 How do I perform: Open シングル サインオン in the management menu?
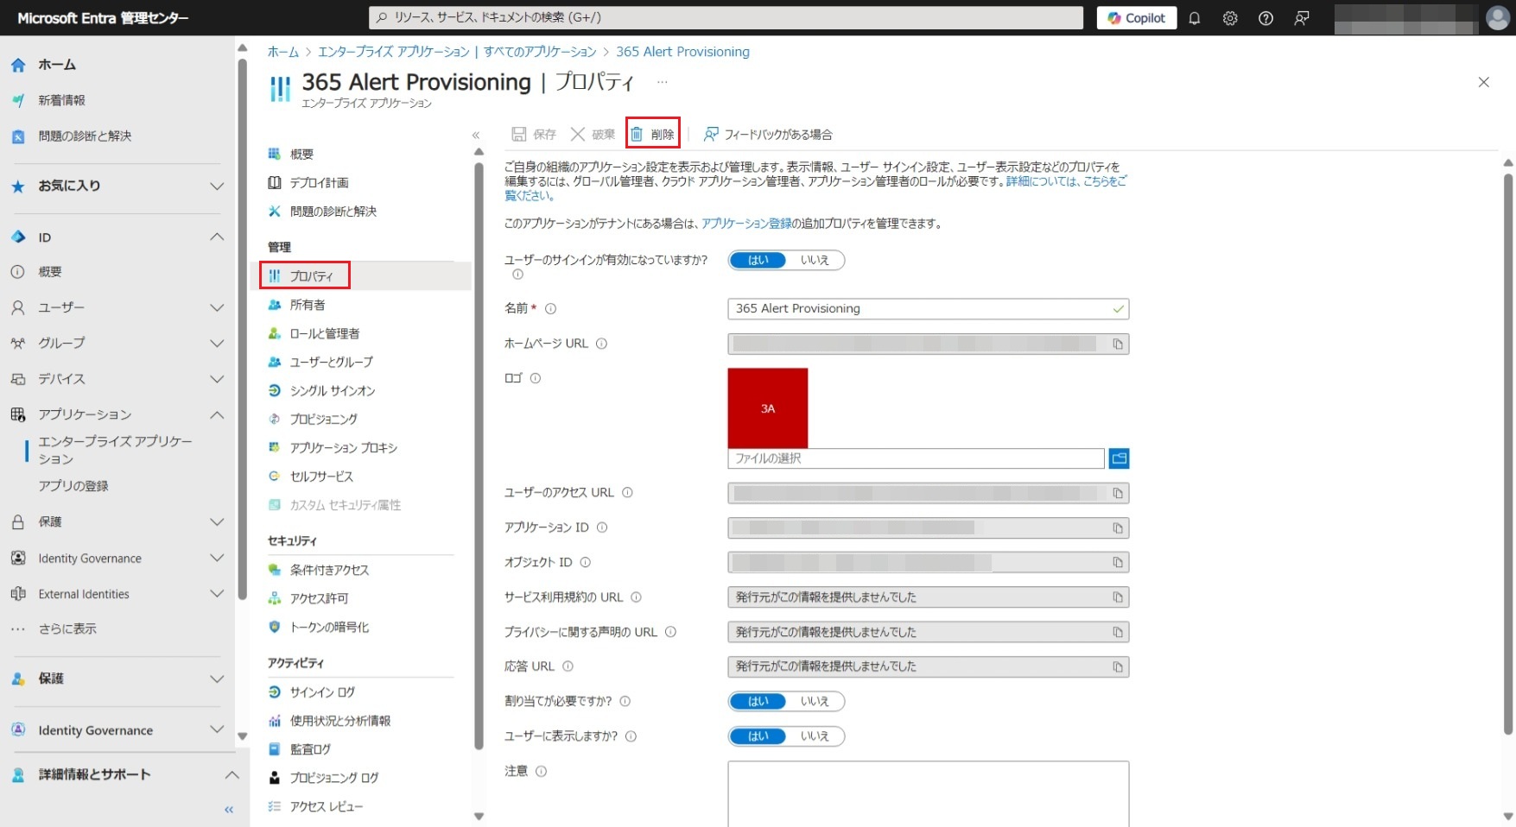(332, 391)
